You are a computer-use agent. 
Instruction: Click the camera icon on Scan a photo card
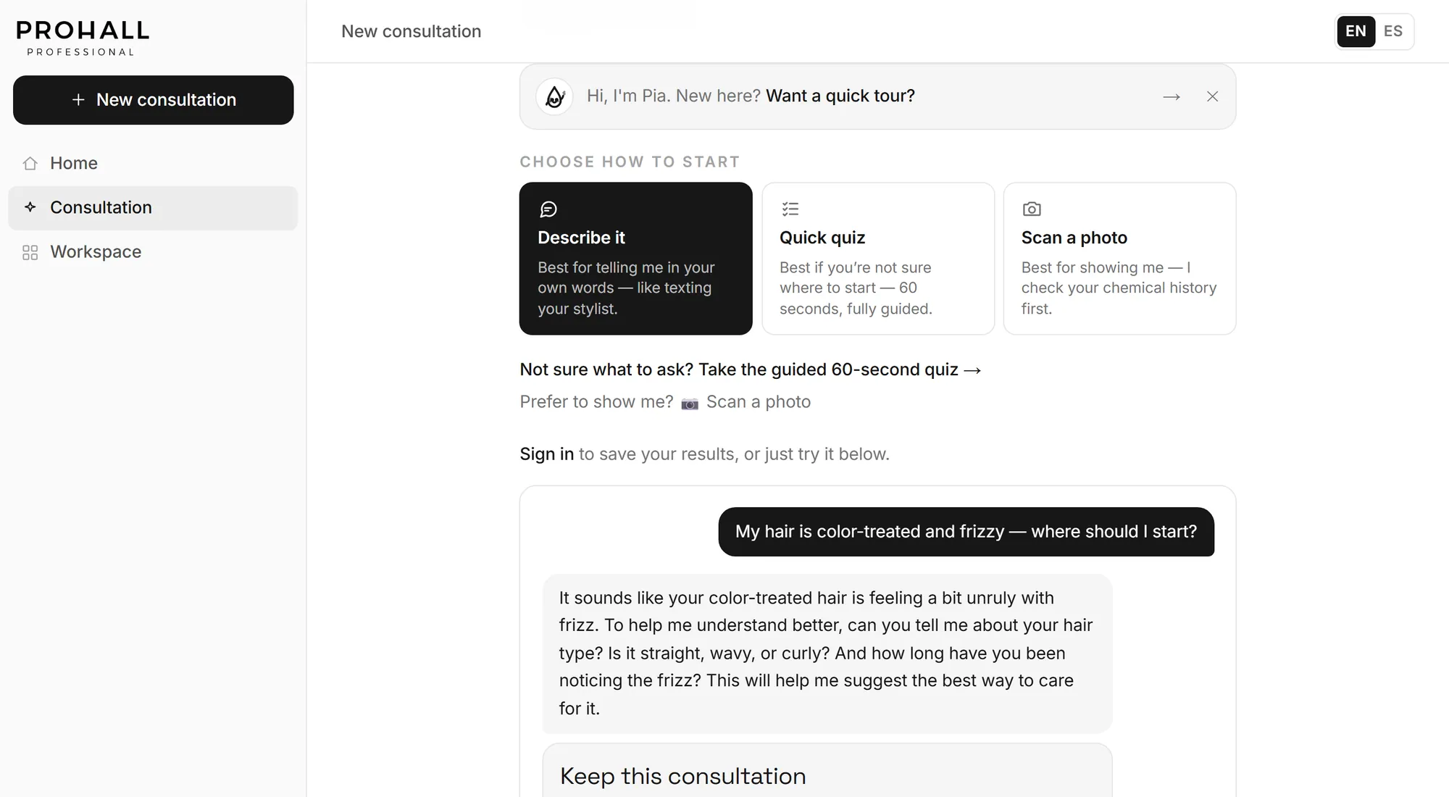[x=1032, y=209]
